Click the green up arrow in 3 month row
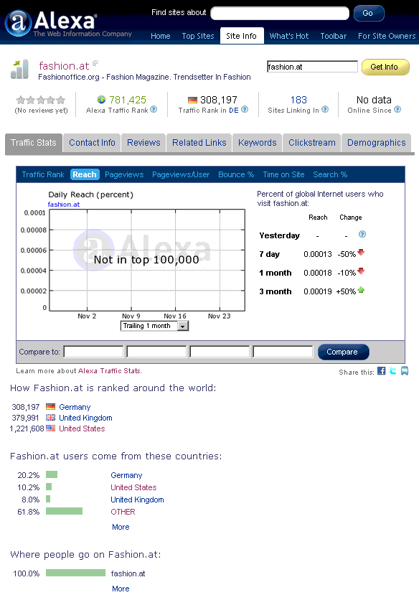Viewport: 419px width, 595px height. point(361,290)
